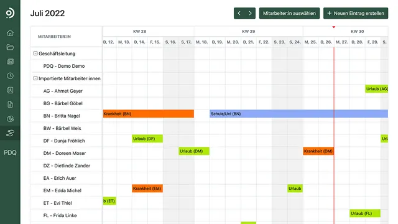
Task: Open the pie chart reports icon
Action: (10, 119)
